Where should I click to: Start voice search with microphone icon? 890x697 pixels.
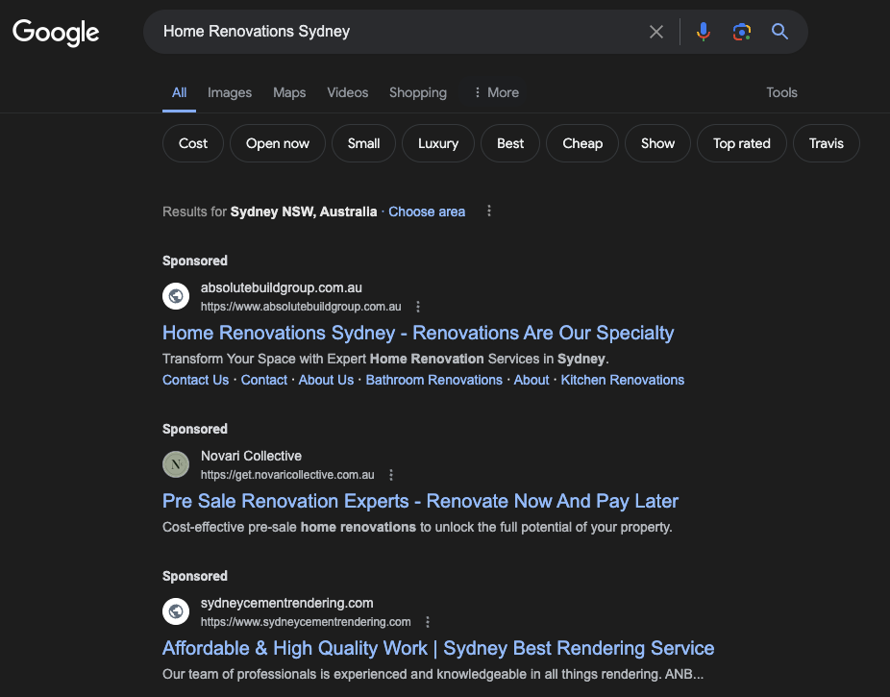tap(704, 32)
